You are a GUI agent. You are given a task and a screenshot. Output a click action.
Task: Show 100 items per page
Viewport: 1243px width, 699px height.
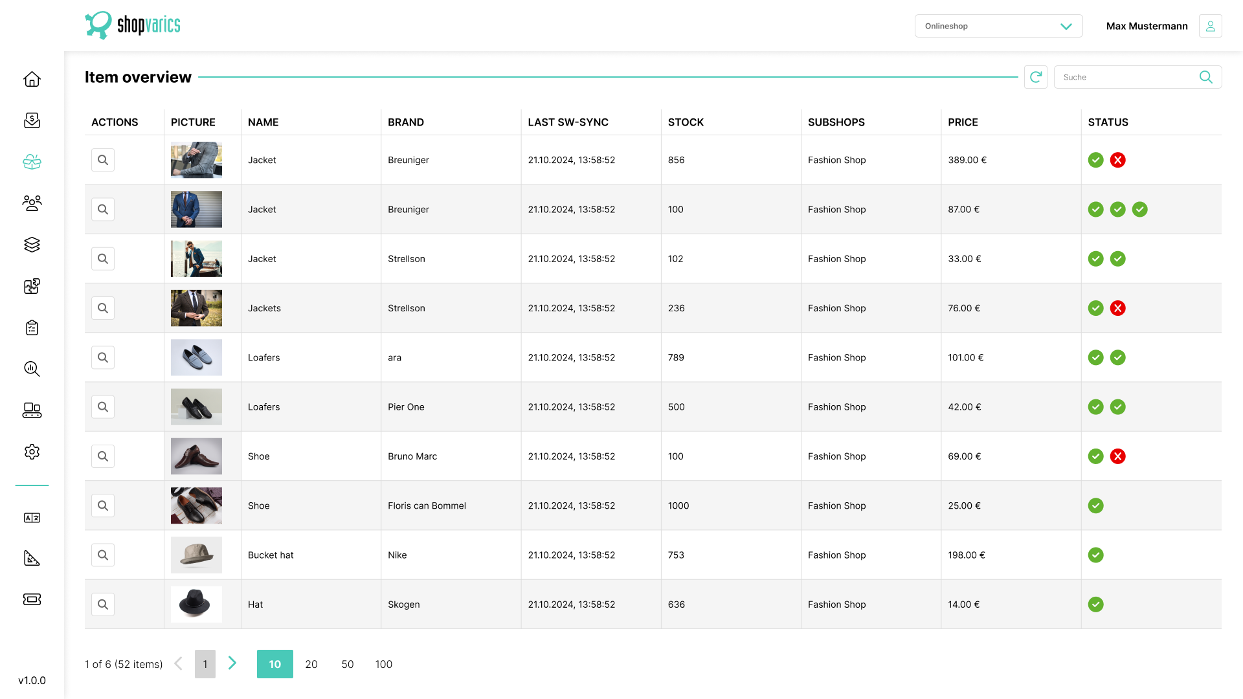[384, 664]
